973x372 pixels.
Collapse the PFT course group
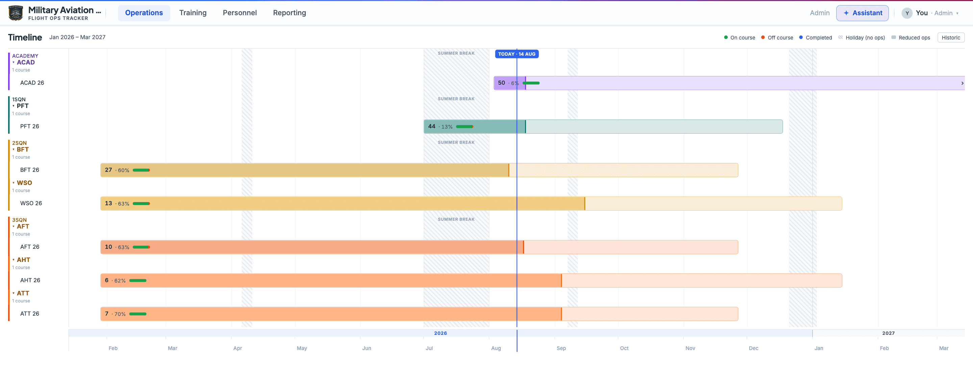tap(21, 106)
